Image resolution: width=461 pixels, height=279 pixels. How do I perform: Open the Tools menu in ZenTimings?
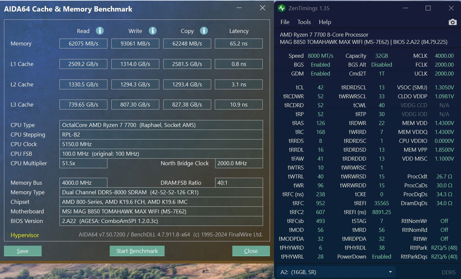304,22
